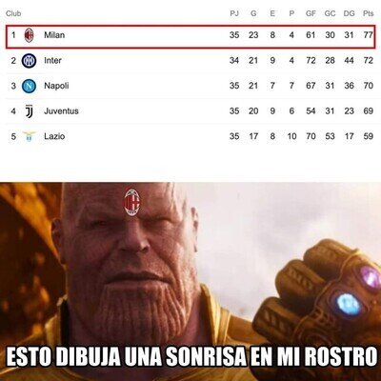Select the GF column header
Image resolution: width=381 pixels, height=381 pixels.
tap(311, 13)
